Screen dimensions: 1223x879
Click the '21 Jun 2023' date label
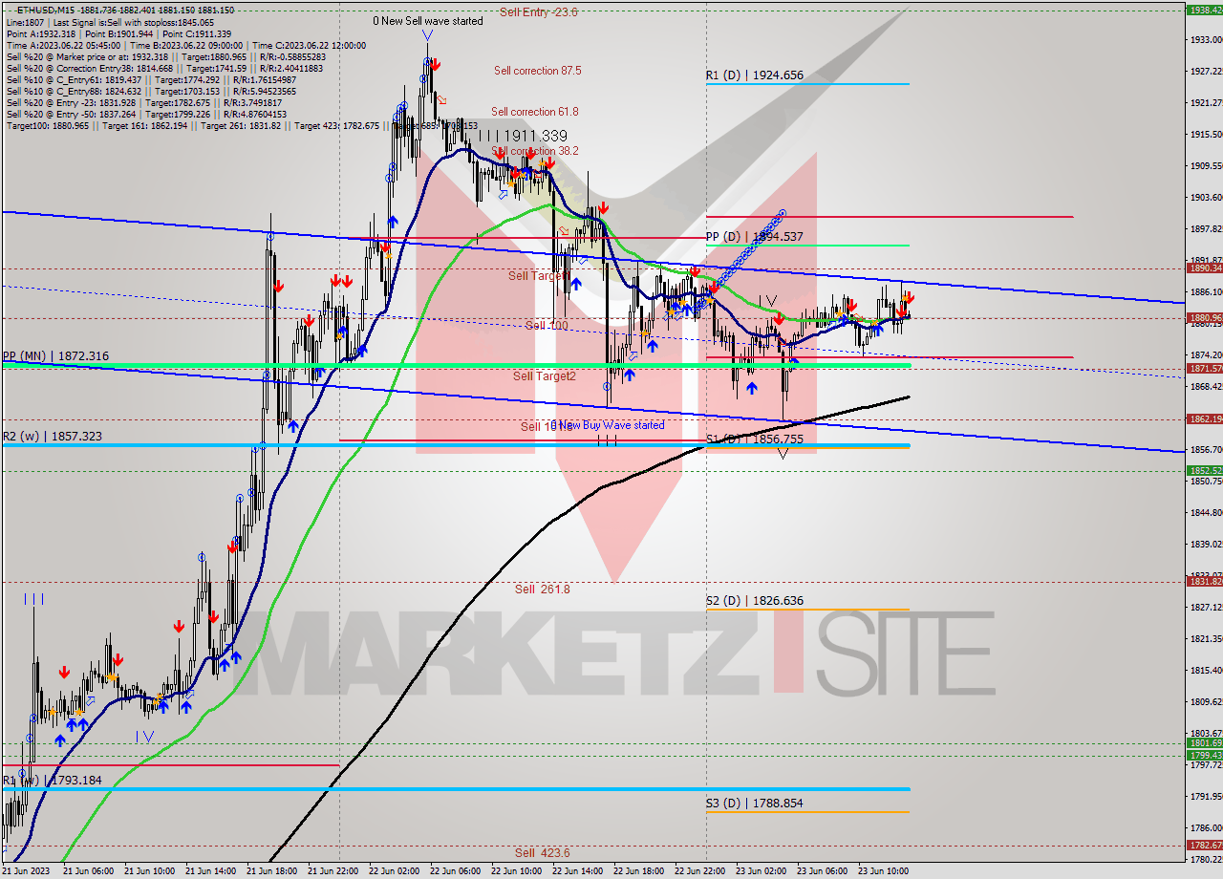26,871
